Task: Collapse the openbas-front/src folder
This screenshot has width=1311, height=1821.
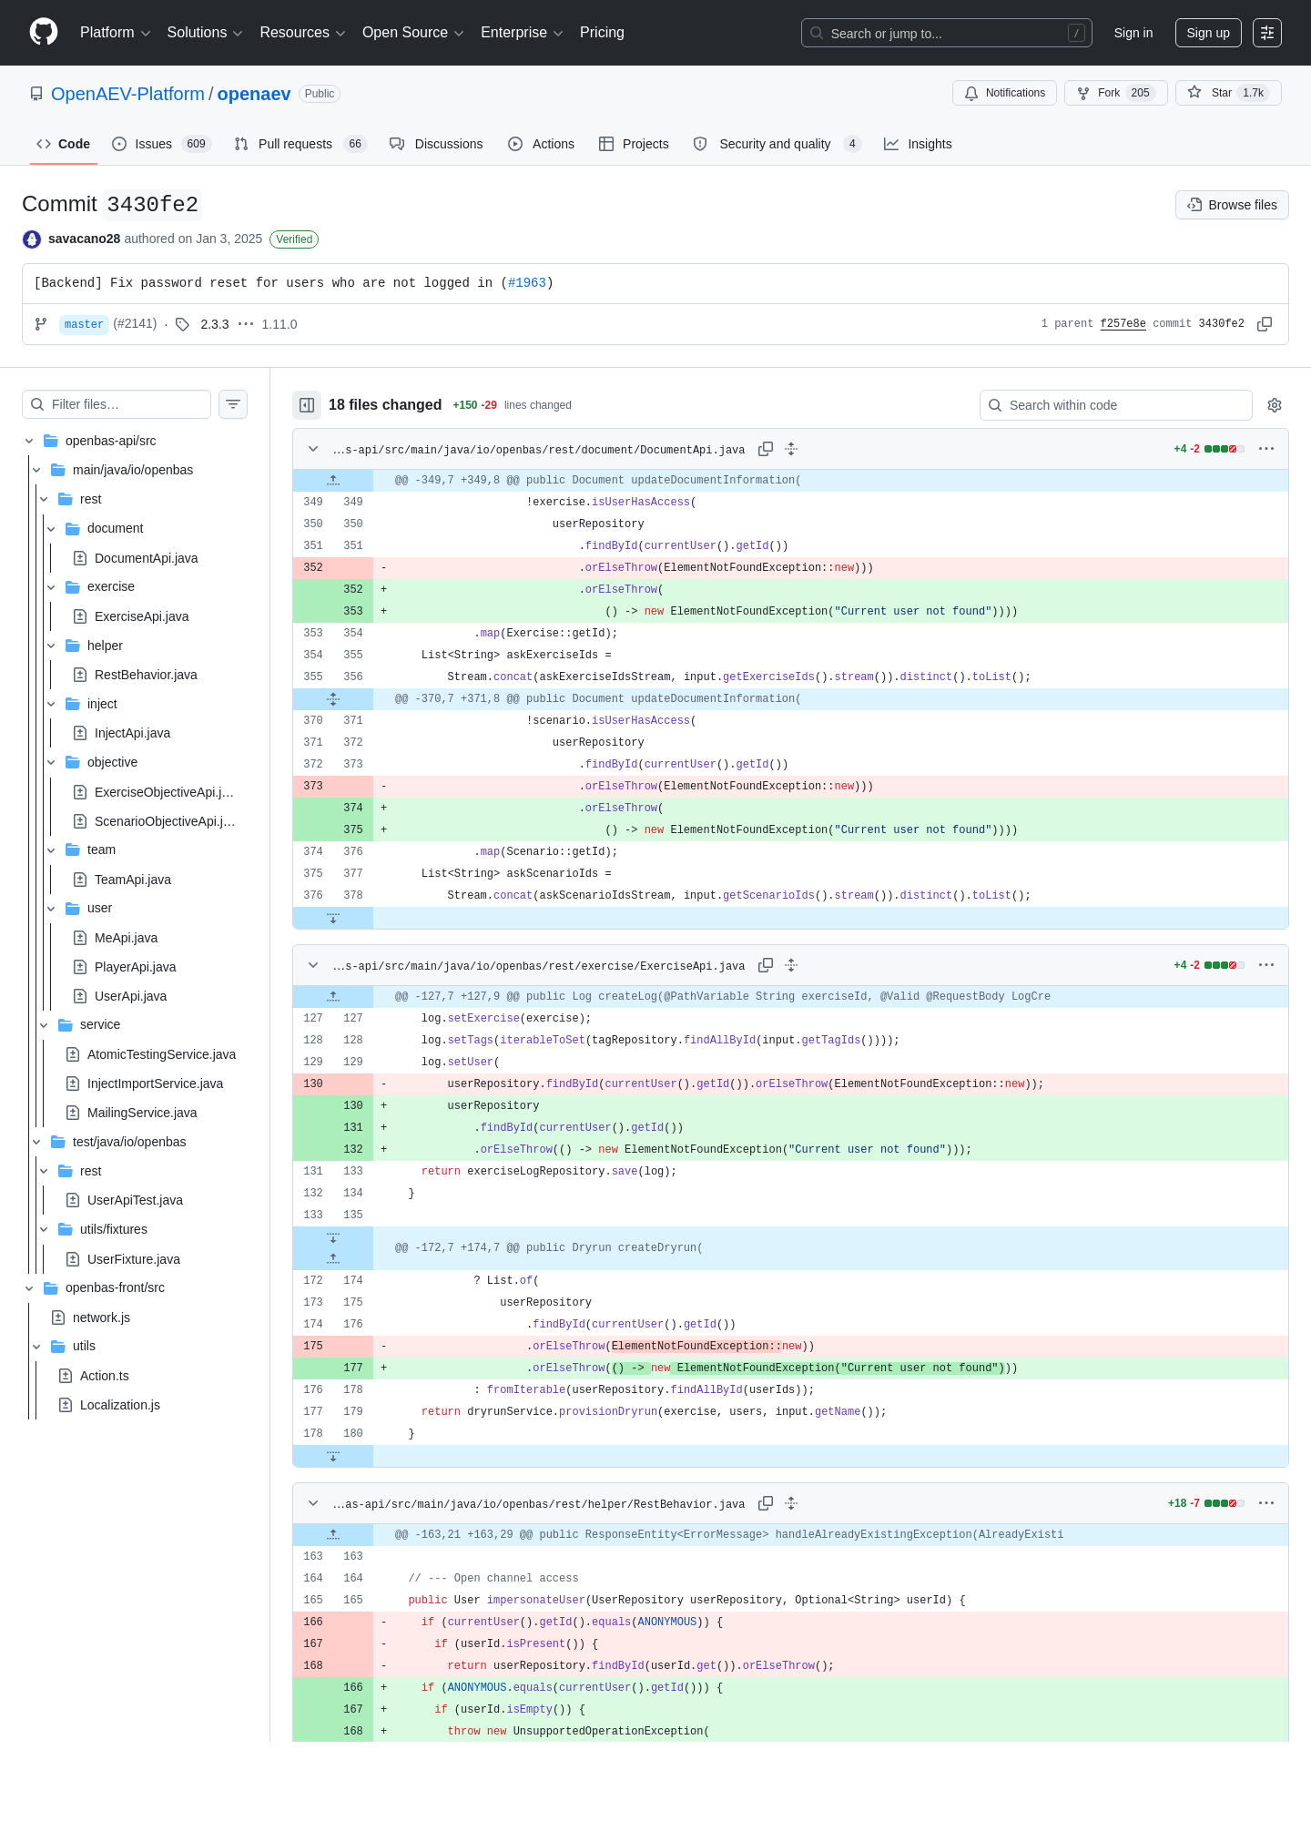Action: pos(29,1287)
